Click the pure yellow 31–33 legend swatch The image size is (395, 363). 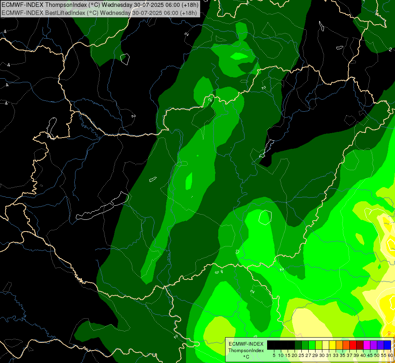click(x=332, y=345)
